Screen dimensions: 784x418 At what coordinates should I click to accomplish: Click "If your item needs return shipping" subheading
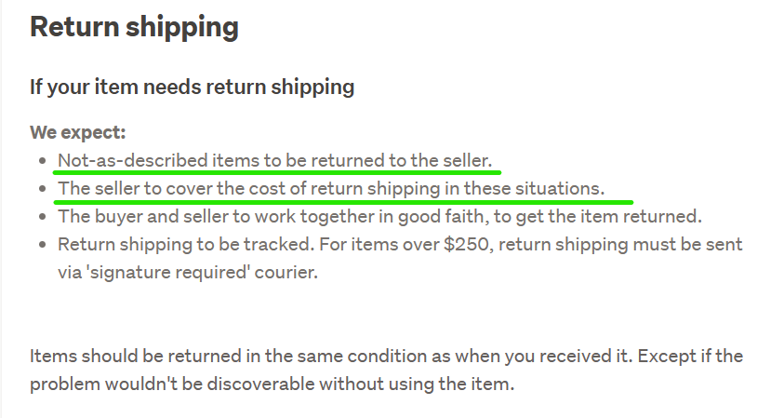[x=192, y=87]
